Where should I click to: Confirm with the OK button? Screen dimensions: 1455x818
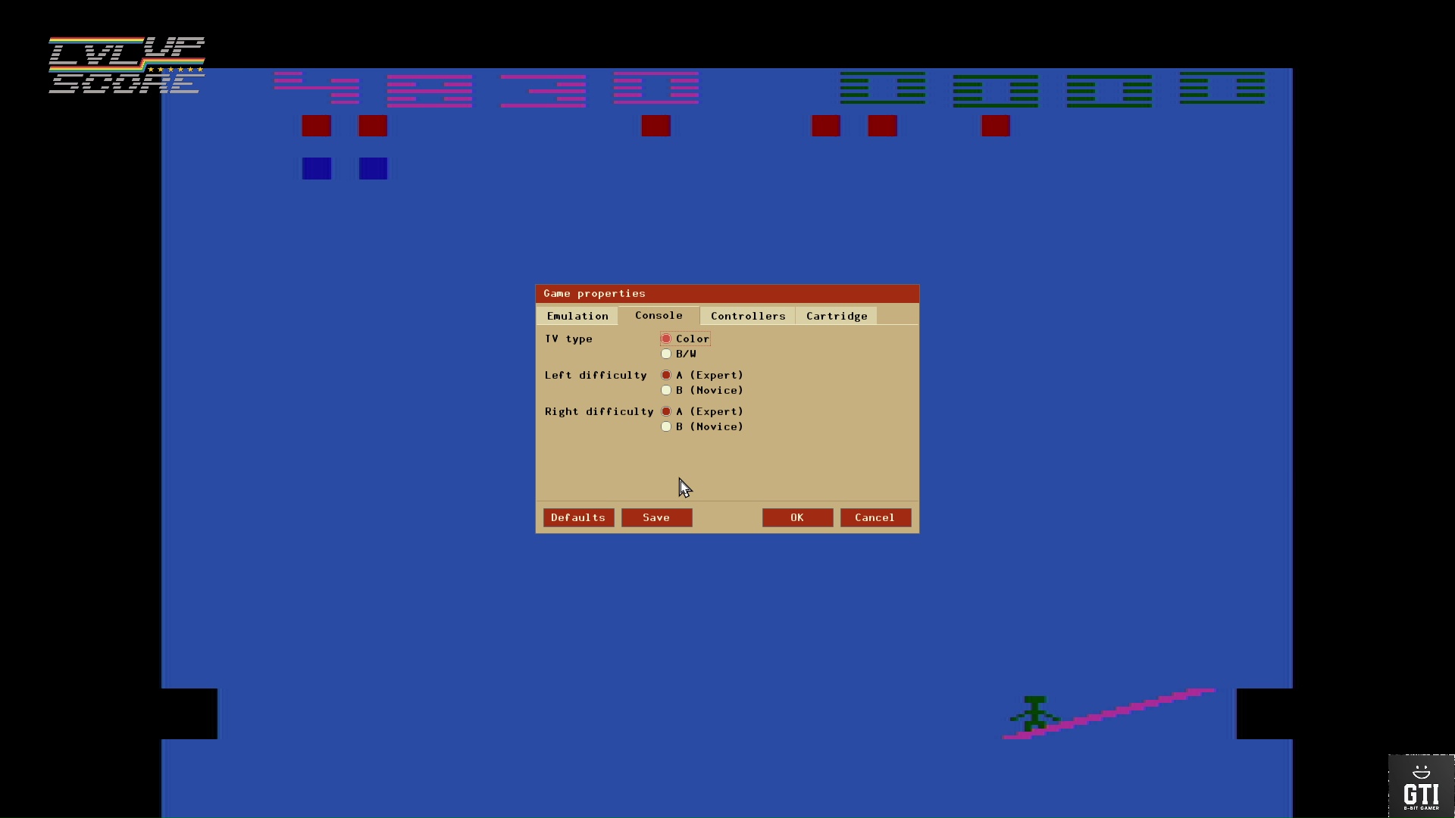tap(797, 517)
